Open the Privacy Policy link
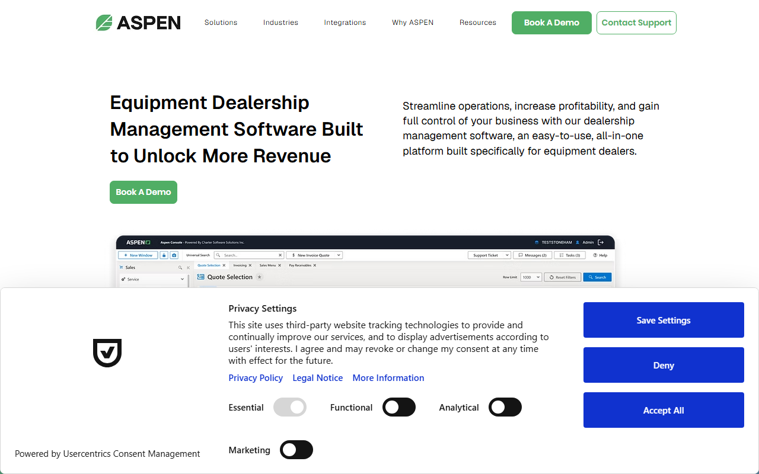 [x=256, y=377]
